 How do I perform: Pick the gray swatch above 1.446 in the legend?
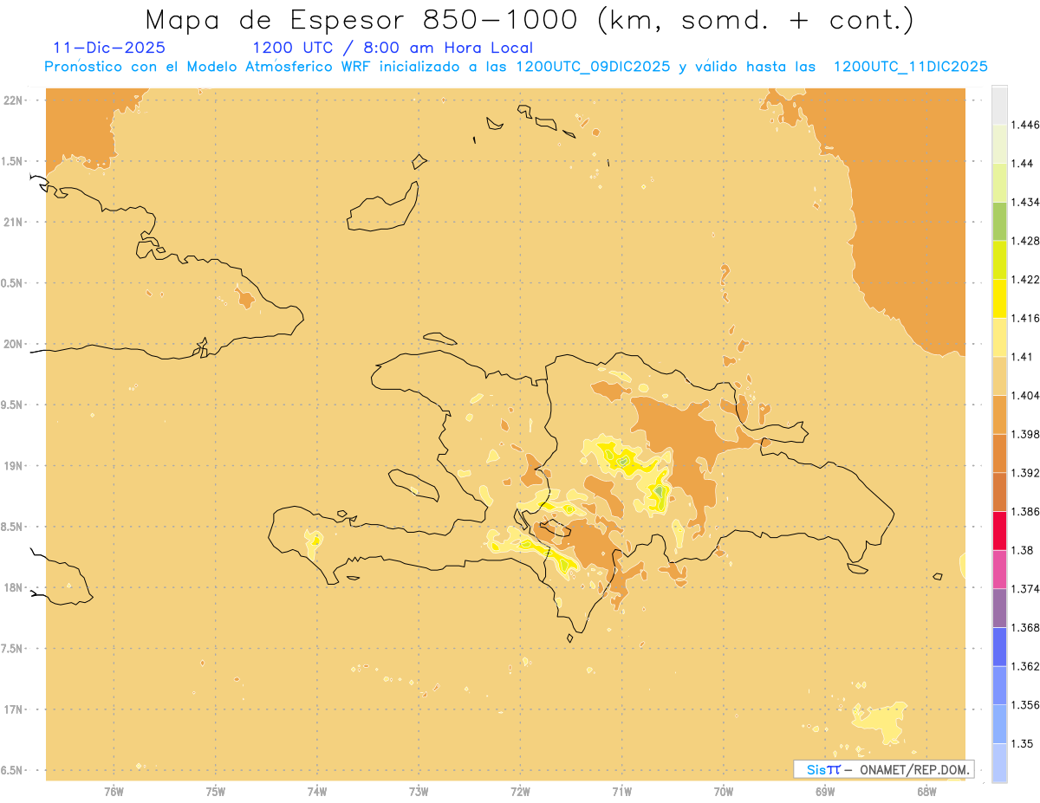pos(999,105)
